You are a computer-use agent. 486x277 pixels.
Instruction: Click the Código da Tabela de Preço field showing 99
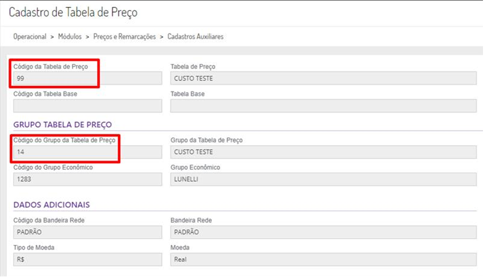(x=87, y=78)
